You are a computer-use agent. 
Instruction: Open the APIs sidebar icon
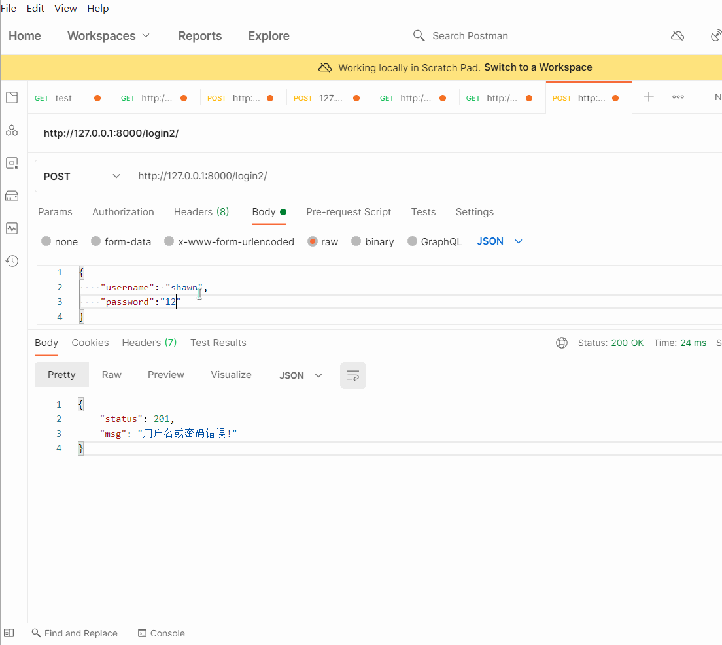tap(12, 131)
